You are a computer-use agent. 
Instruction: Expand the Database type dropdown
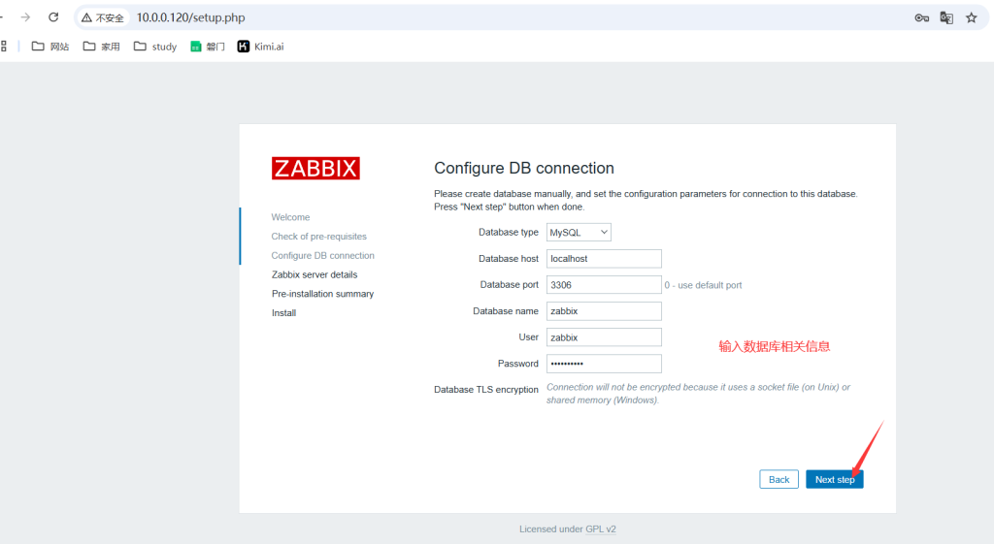click(x=579, y=233)
